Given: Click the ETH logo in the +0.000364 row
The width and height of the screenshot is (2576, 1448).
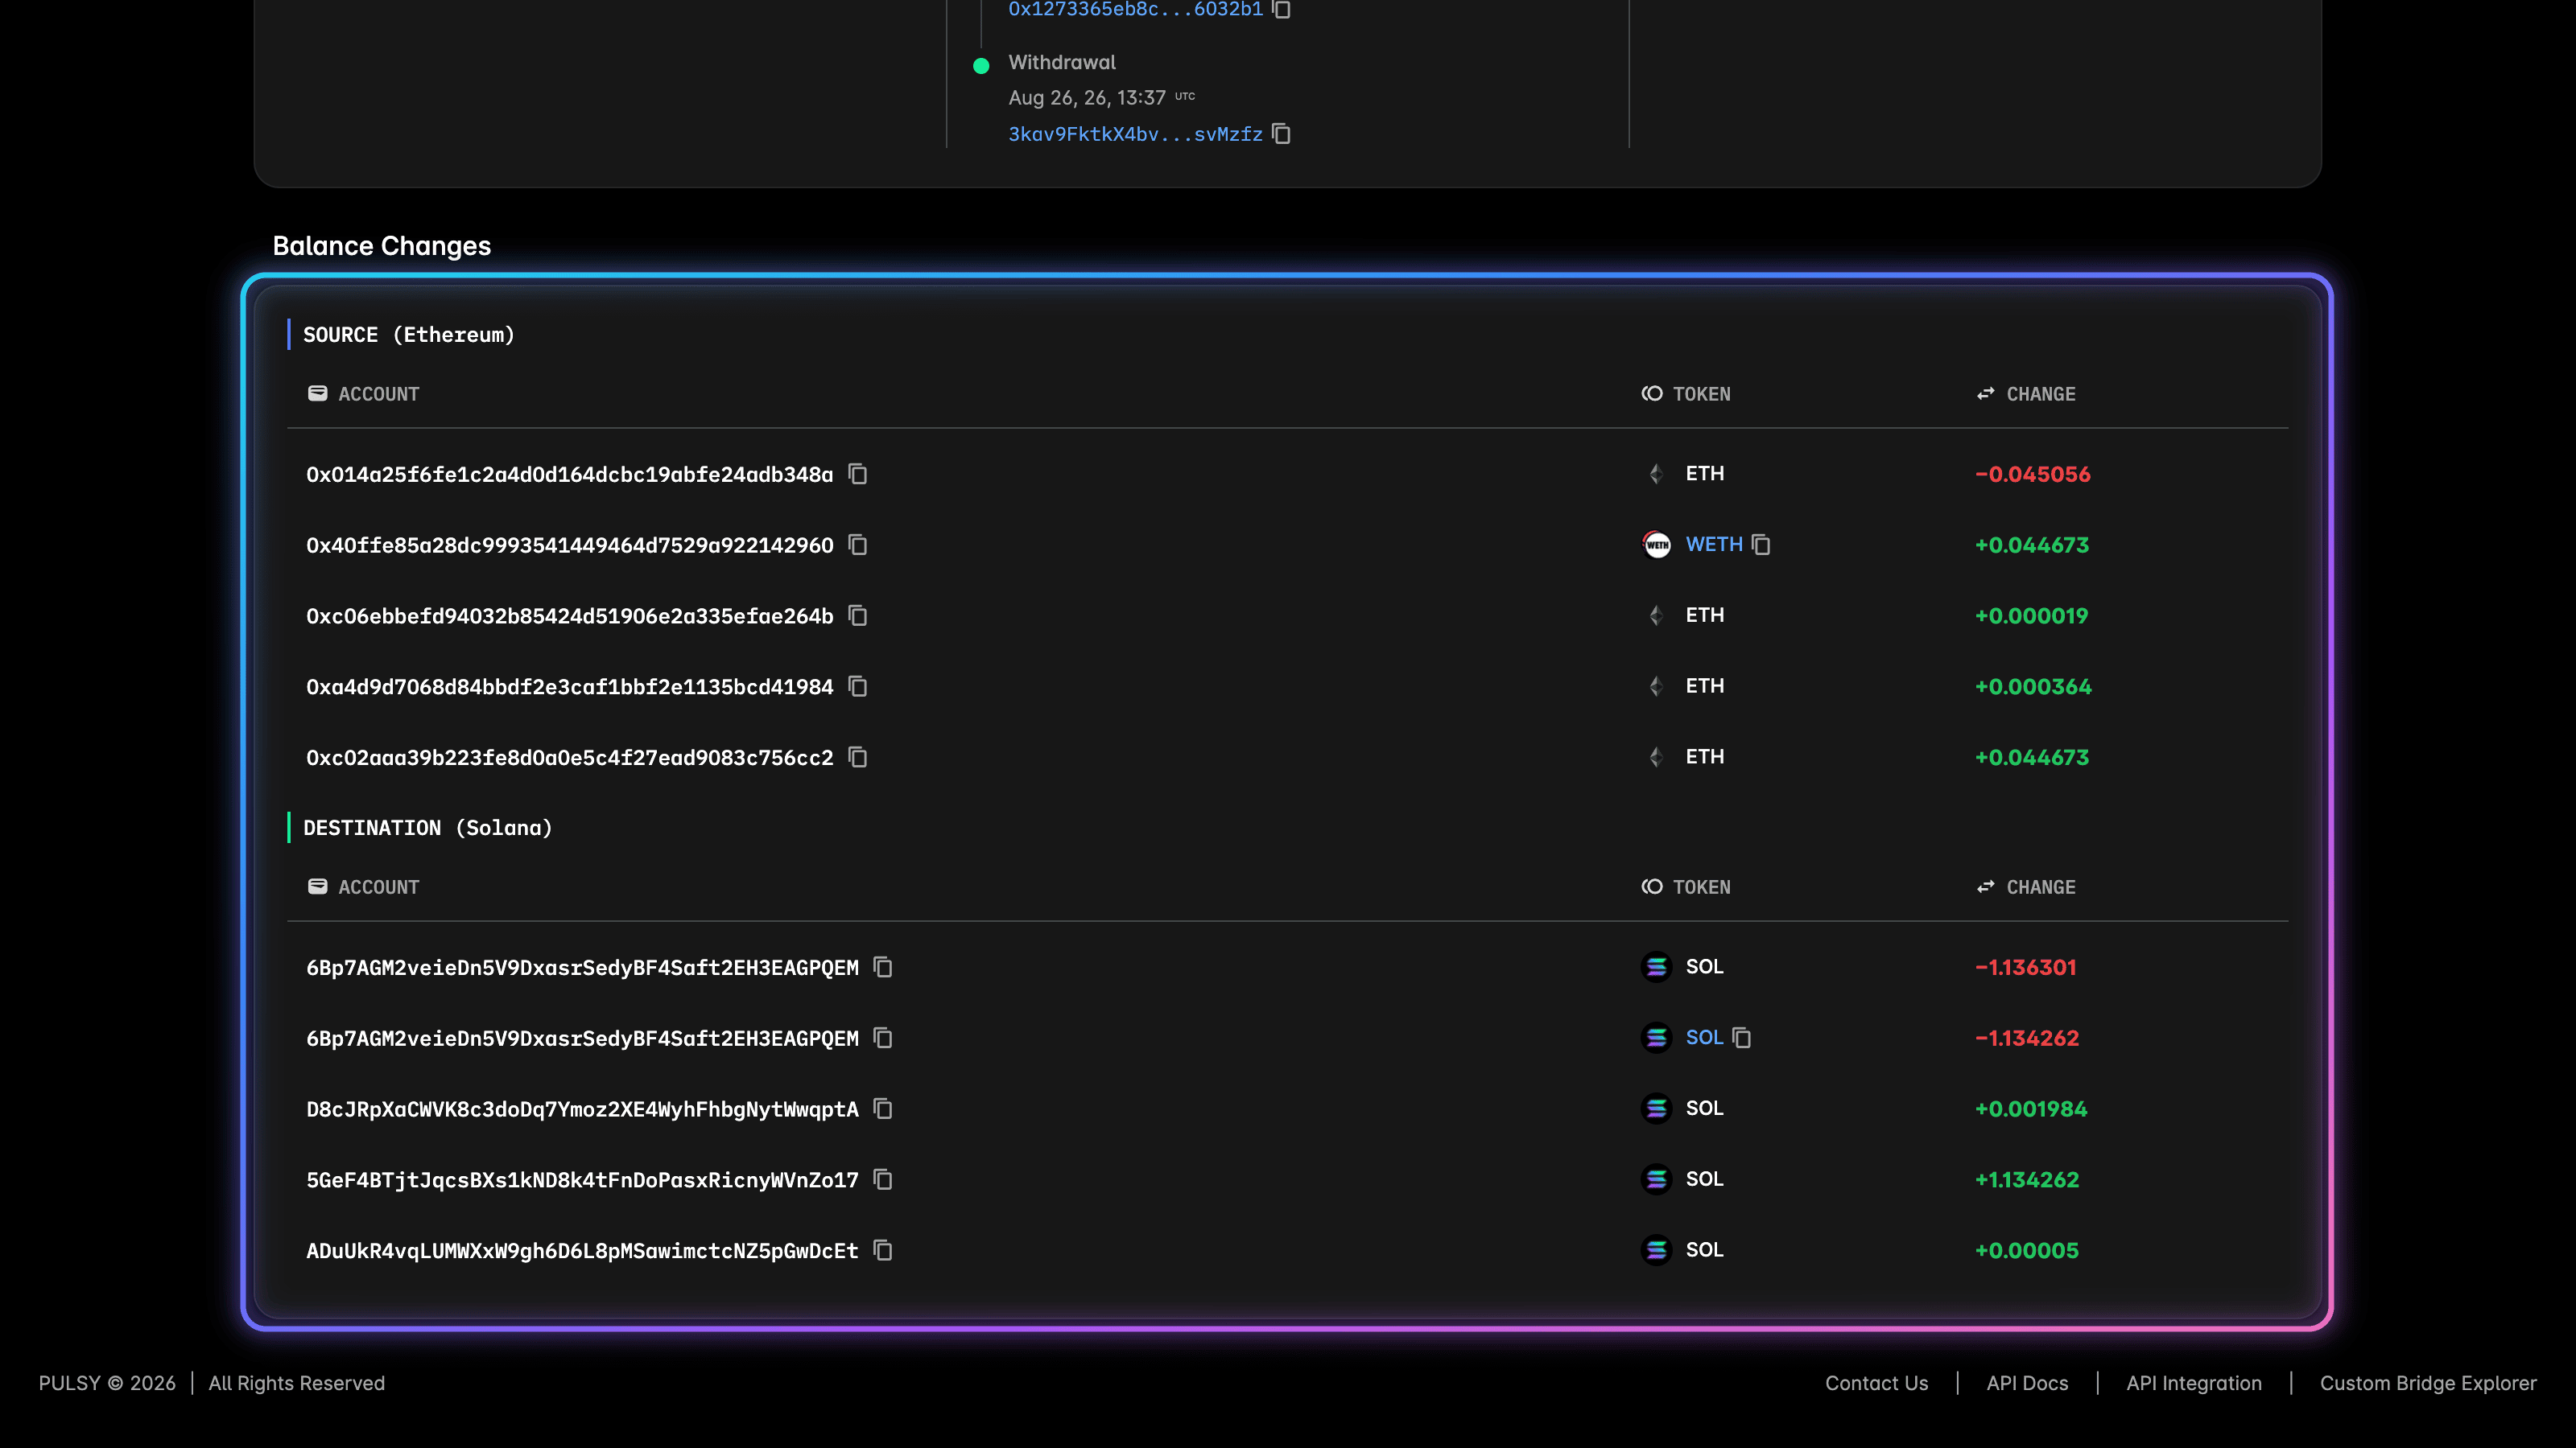Looking at the screenshot, I should coord(1657,686).
